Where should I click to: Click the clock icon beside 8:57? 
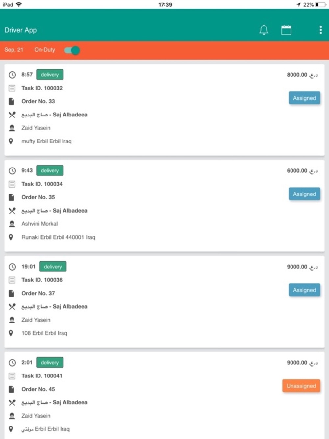pos(12,75)
